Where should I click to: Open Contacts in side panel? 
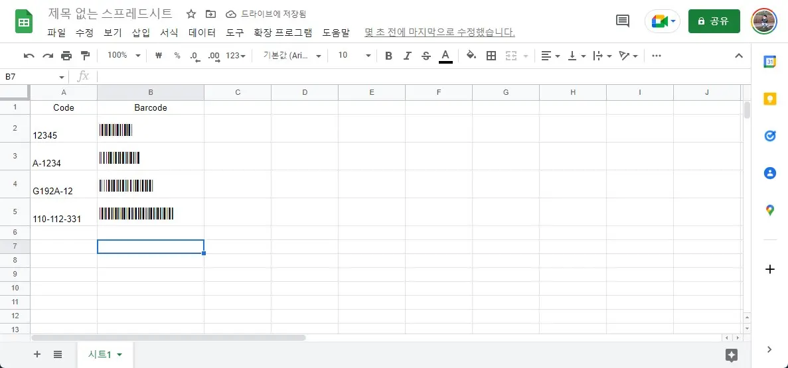click(x=769, y=173)
